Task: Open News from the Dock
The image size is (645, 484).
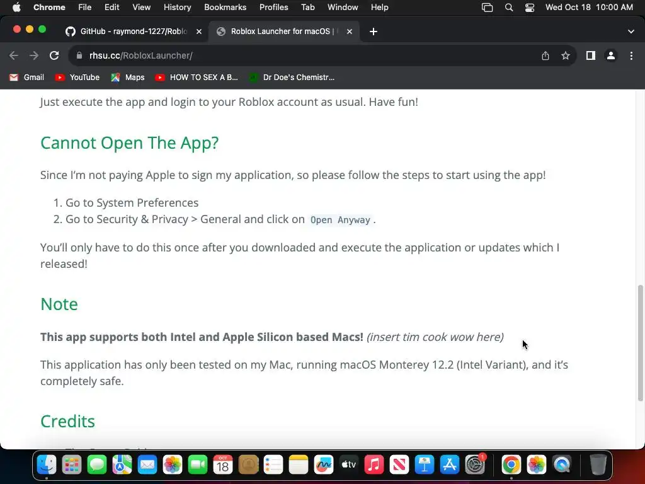Action: click(x=399, y=465)
